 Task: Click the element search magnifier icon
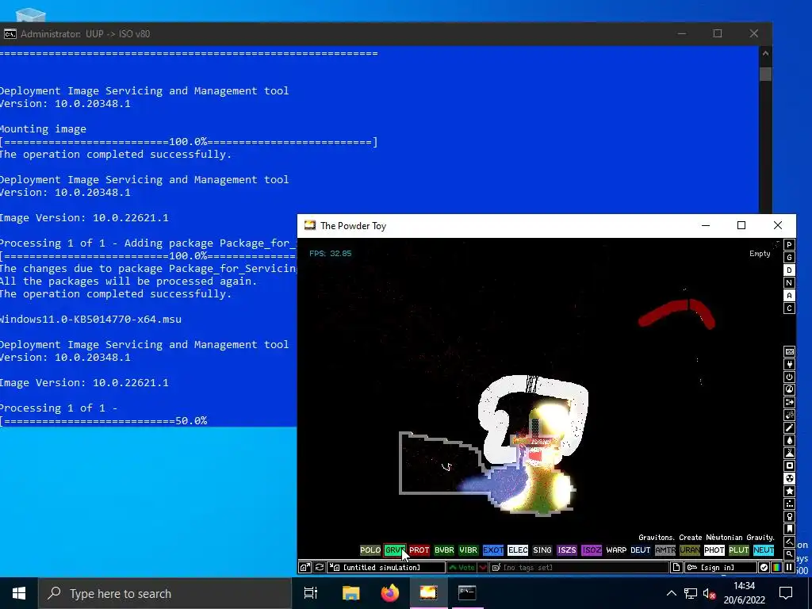click(x=789, y=554)
